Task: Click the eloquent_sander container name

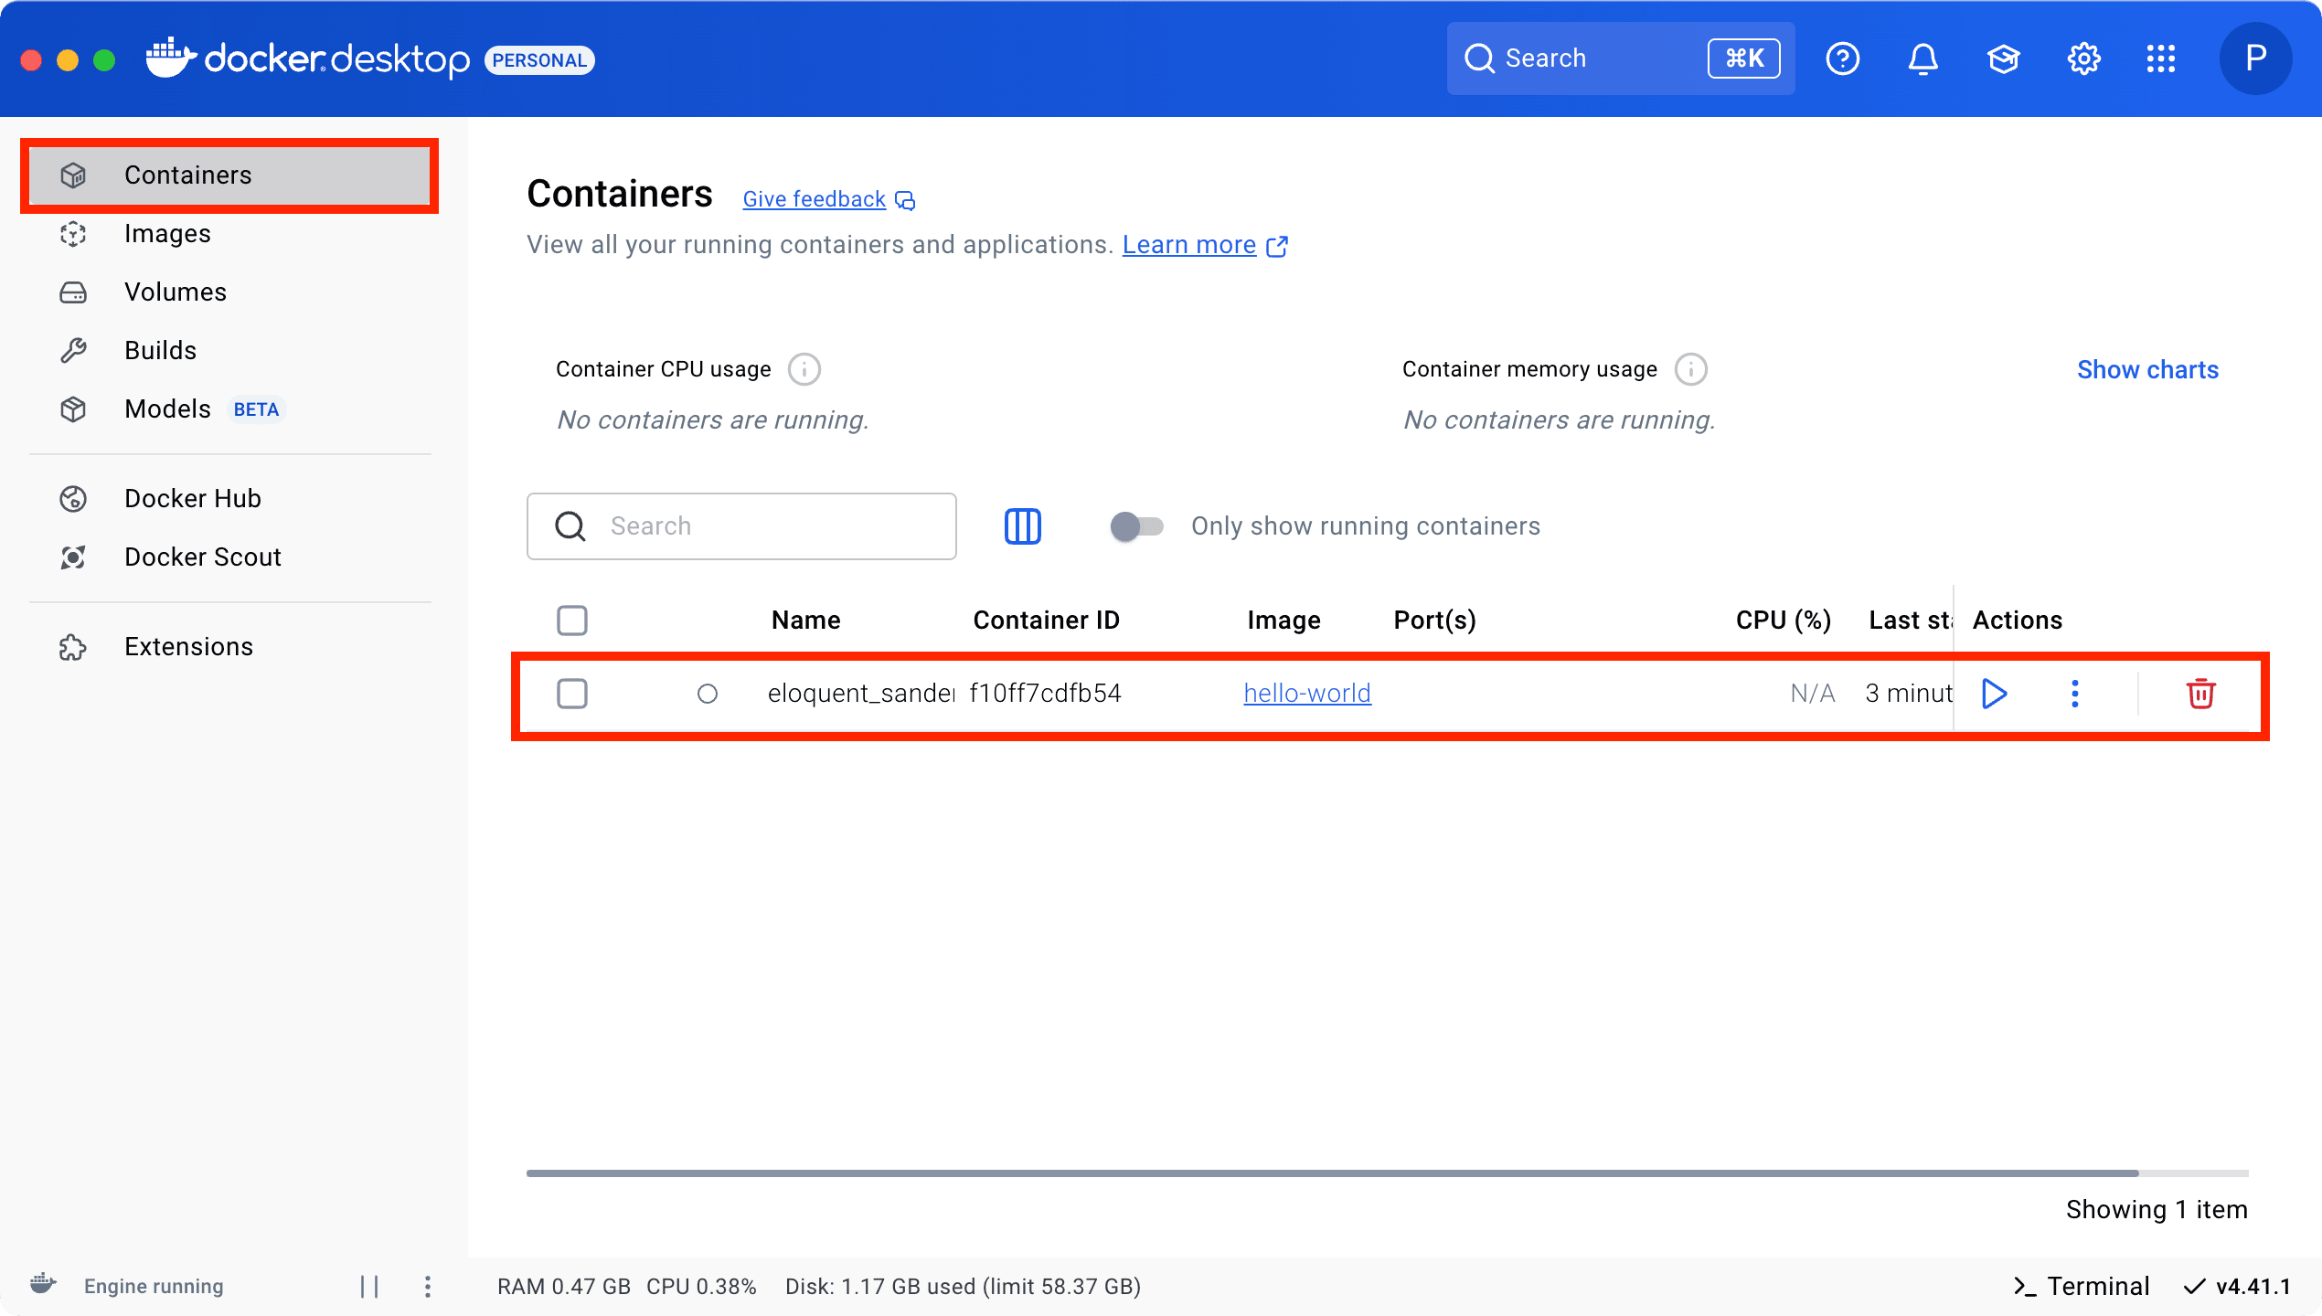Action: tap(860, 694)
